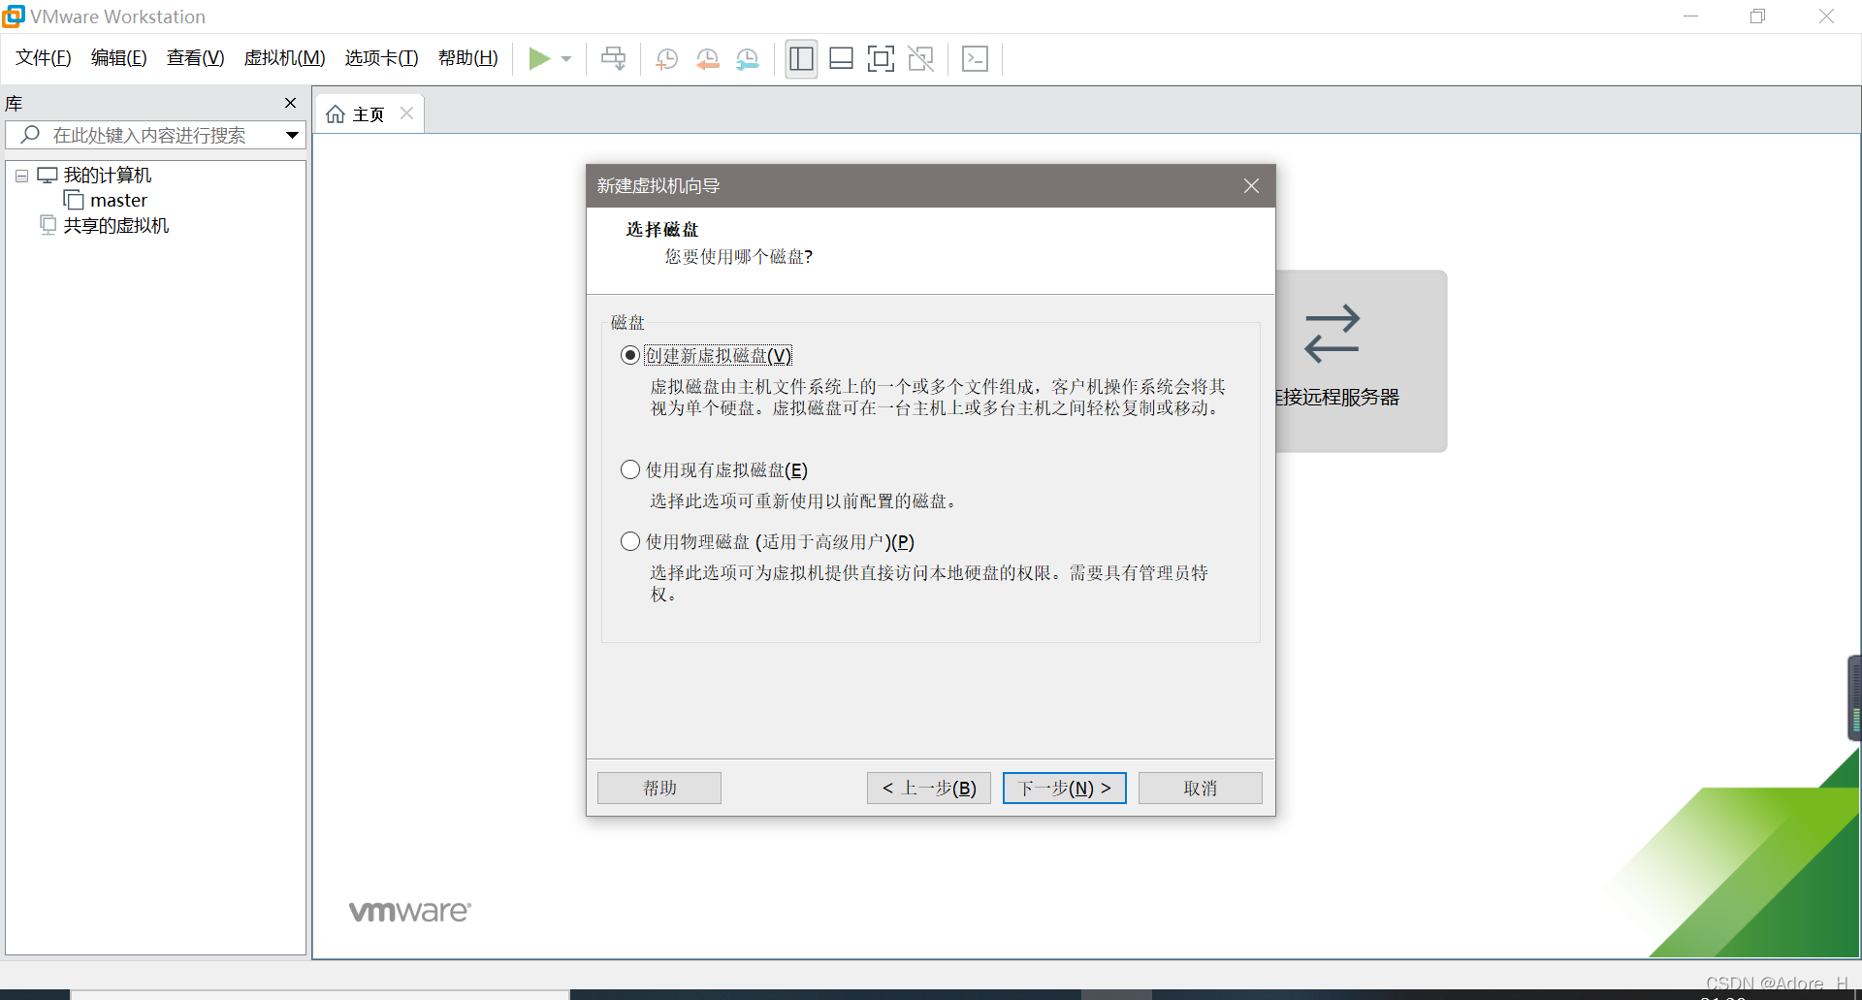This screenshot has width=1862, height=1000.
Task: Open the power options dropdown arrow
Action: click(566, 59)
